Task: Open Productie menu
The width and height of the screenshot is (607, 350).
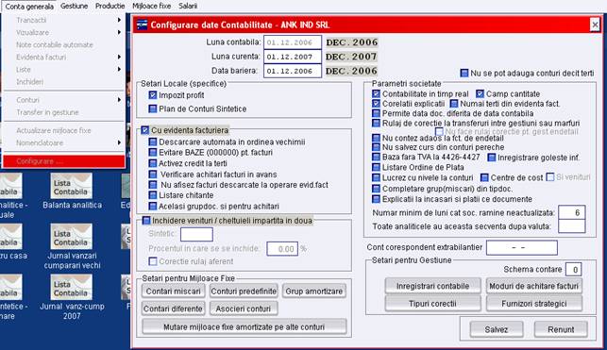Action: coord(110,7)
